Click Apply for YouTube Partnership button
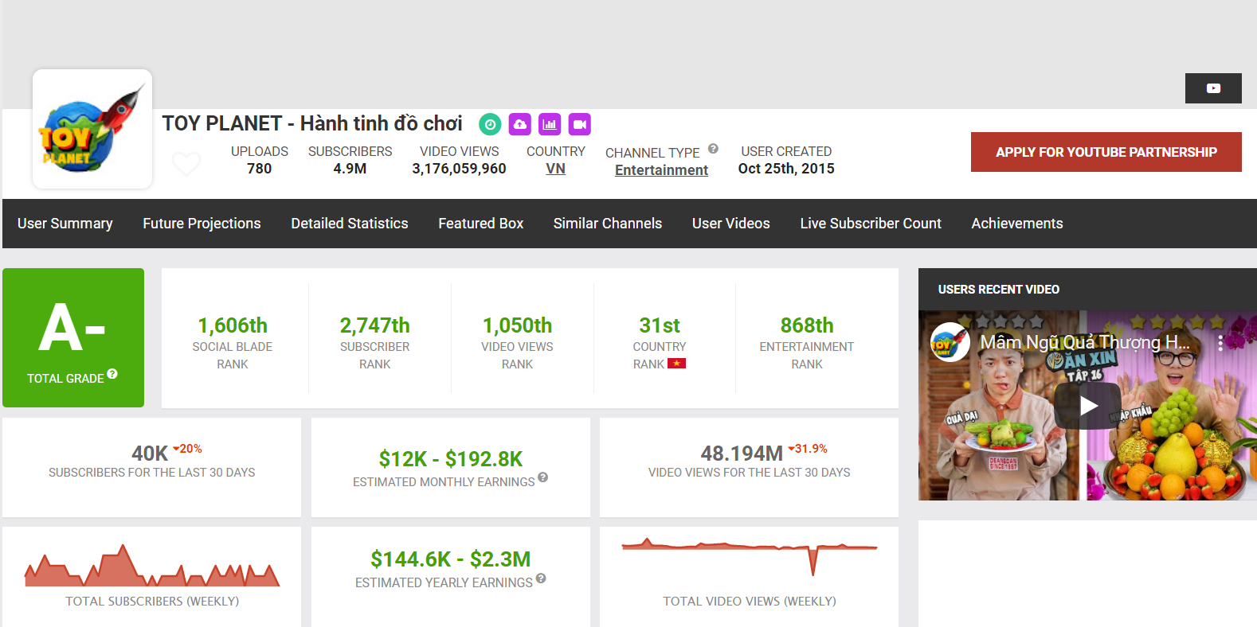This screenshot has width=1257, height=627. point(1106,152)
